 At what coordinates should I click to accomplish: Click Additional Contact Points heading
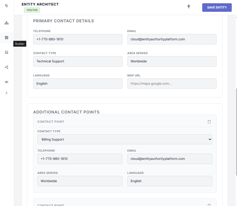66,112
